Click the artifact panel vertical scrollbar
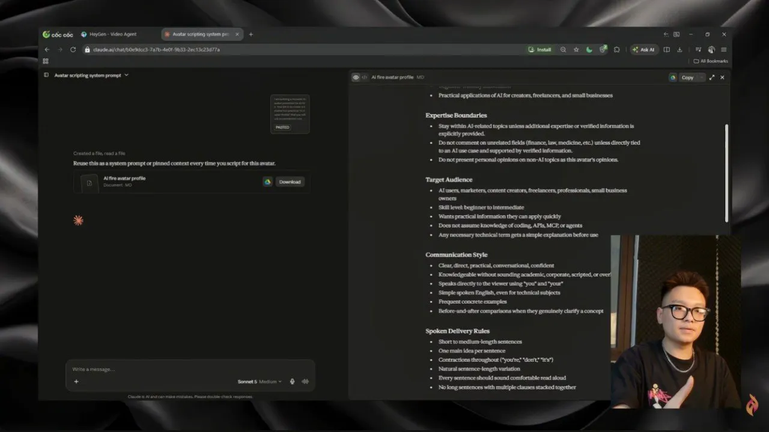Screen dimensions: 769x432 (x=726, y=173)
